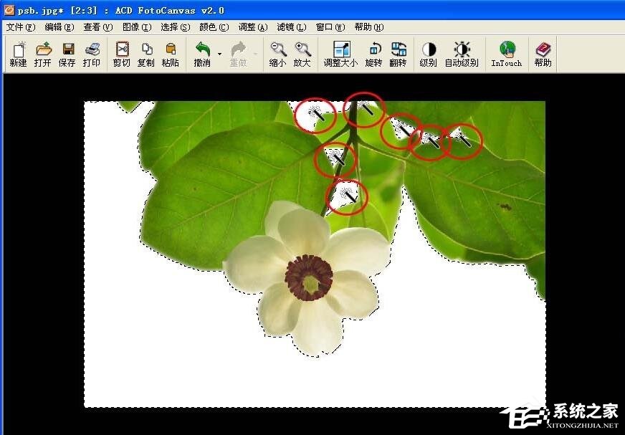
Task: Paste using the 粘贴 icon
Action: pos(171,54)
